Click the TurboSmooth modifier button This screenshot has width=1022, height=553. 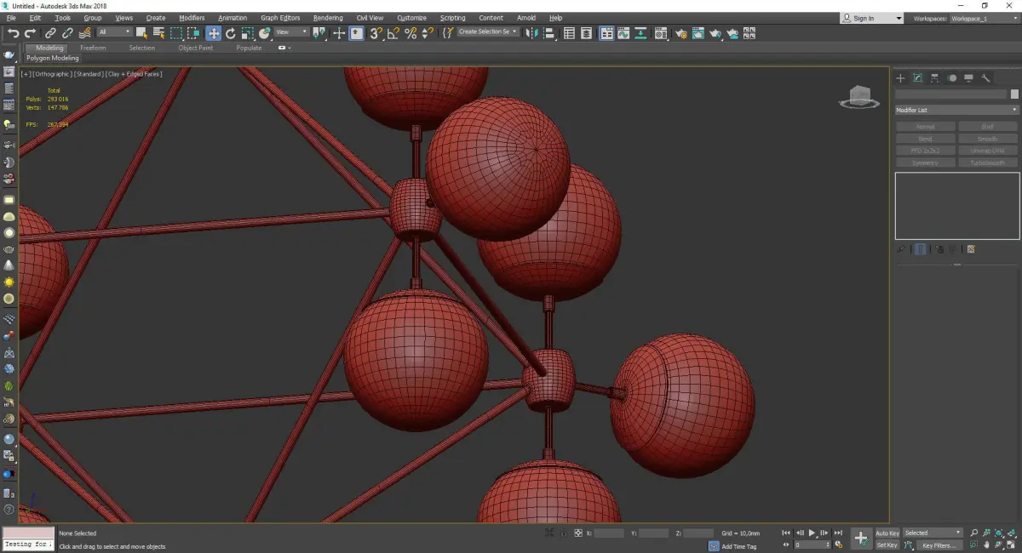[987, 162]
